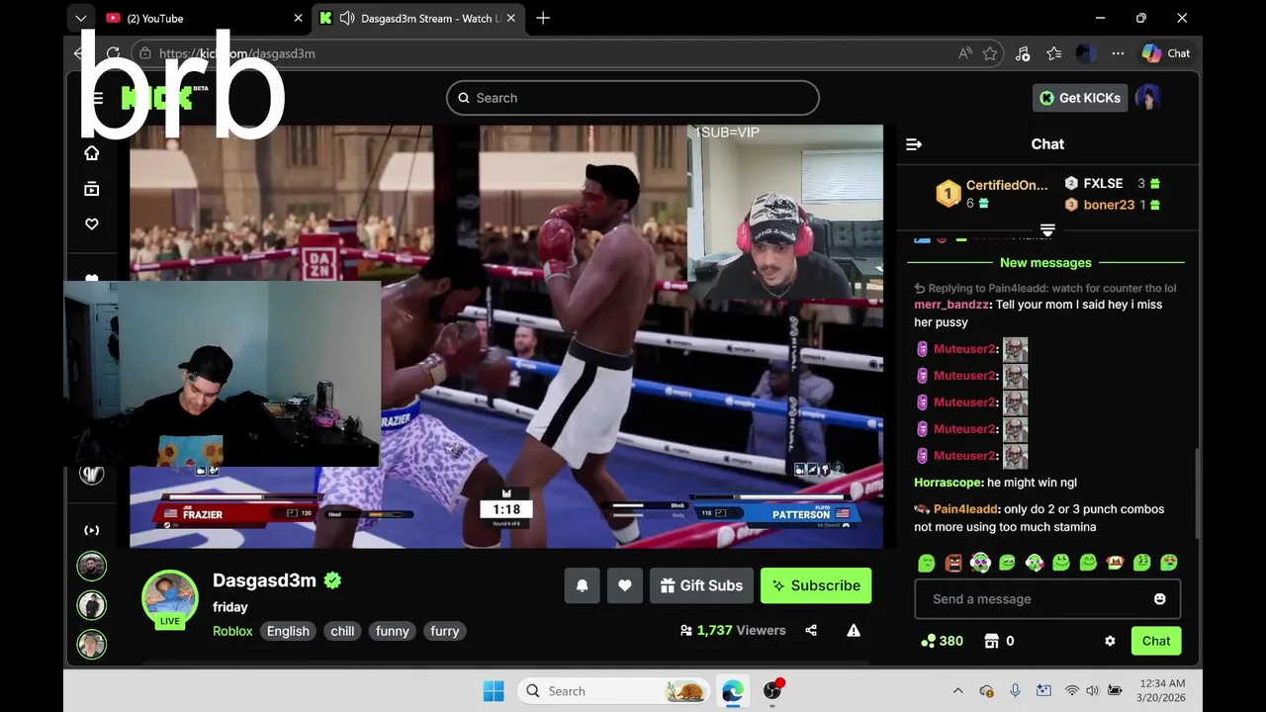Screen dimensions: 1266x712
Task: Show hidden system tray icons chevron
Action: [957, 691]
